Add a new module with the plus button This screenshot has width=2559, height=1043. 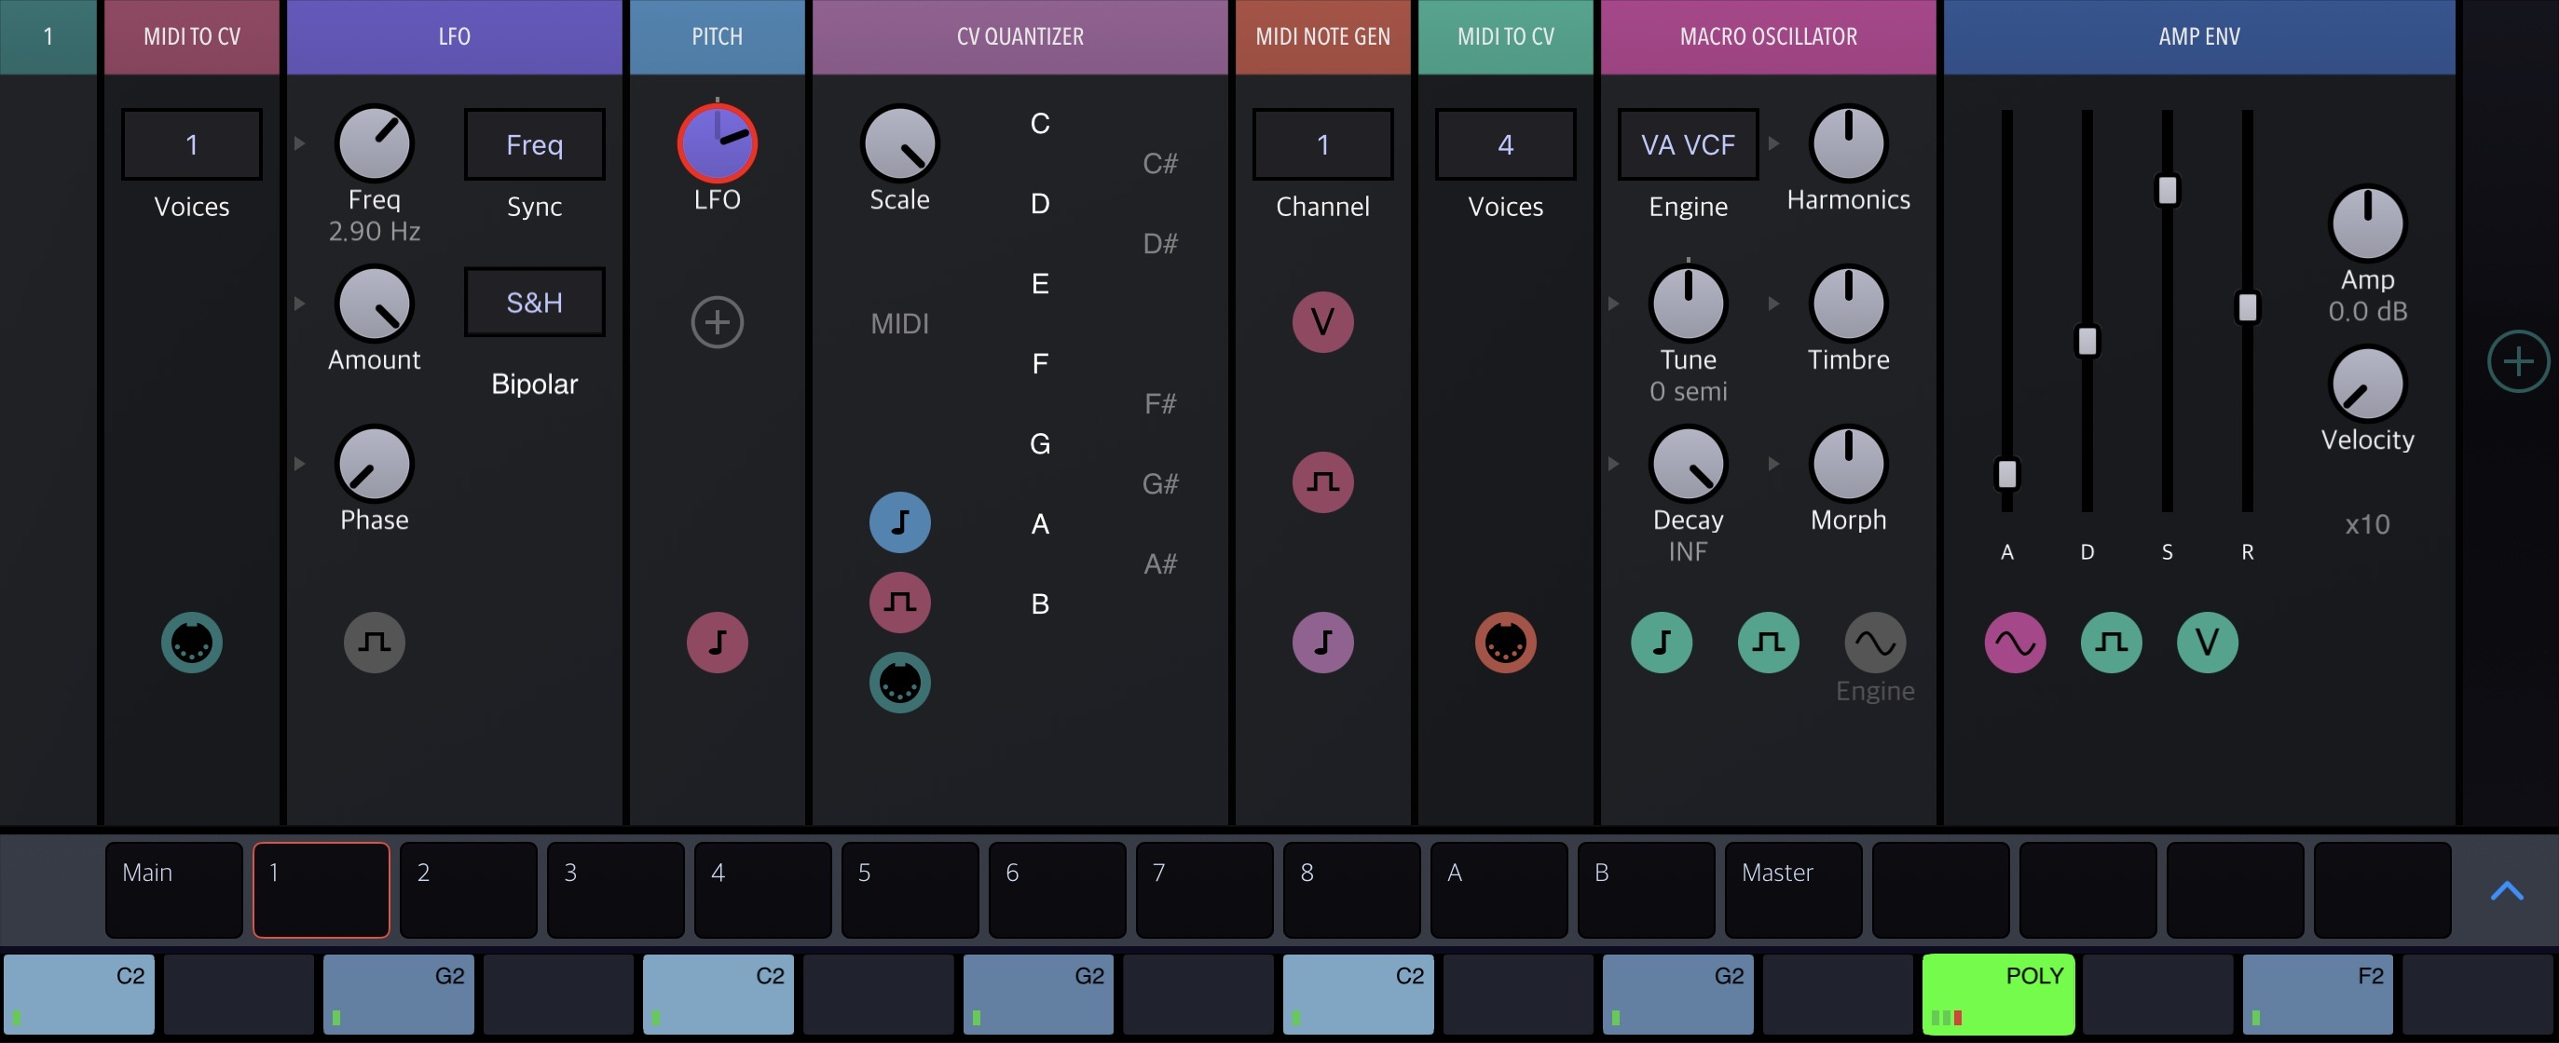(2518, 361)
